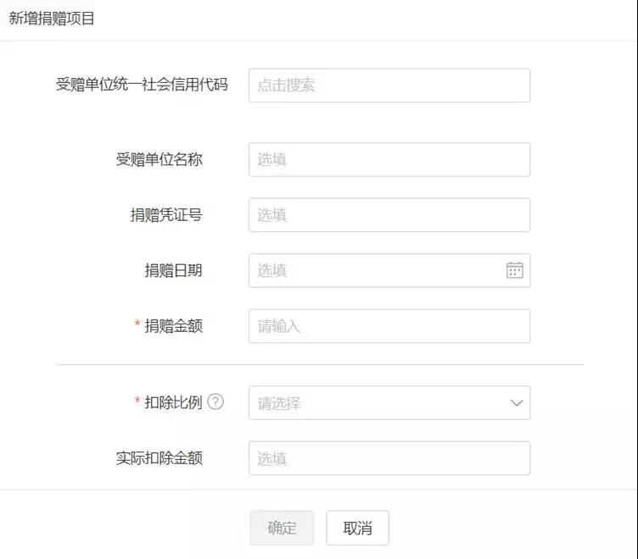Cancel the dialog with 取消
The image size is (638, 559).
357,529
